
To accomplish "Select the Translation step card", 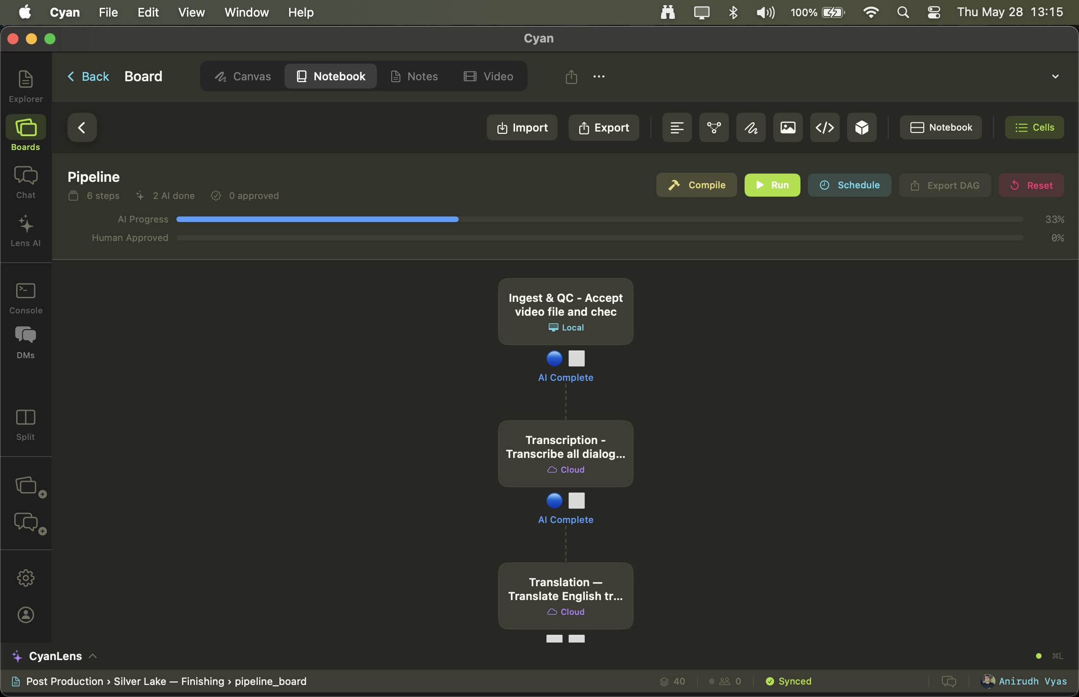I will click(x=566, y=596).
